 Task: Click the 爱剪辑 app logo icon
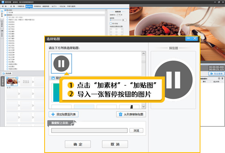tap(3, 2)
